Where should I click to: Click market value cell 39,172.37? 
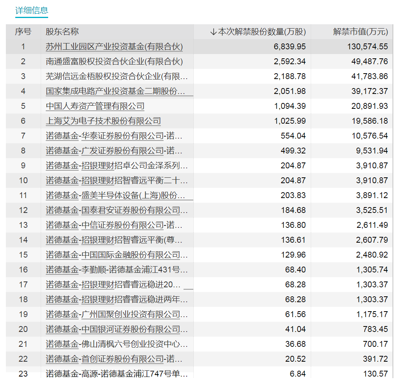pyautogui.click(x=369, y=91)
